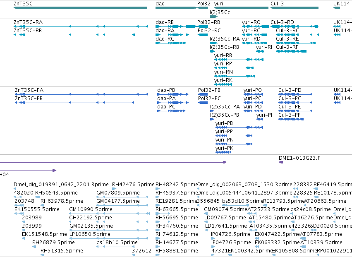
Task: Click the yuri-RO transcript label
Action: (x=251, y=22)
